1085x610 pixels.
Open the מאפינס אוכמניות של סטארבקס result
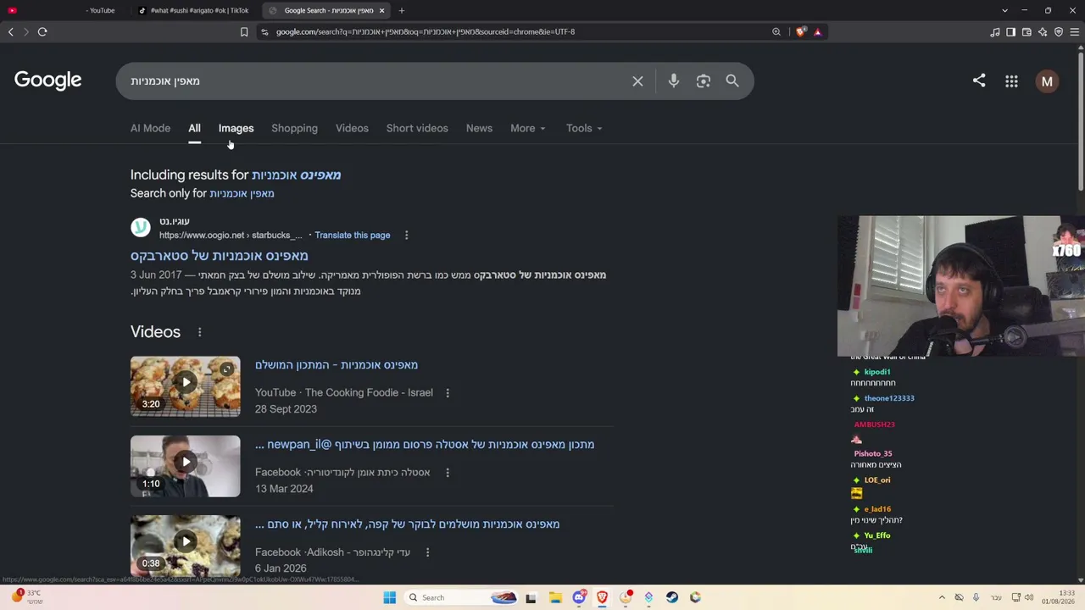[x=220, y=256]
